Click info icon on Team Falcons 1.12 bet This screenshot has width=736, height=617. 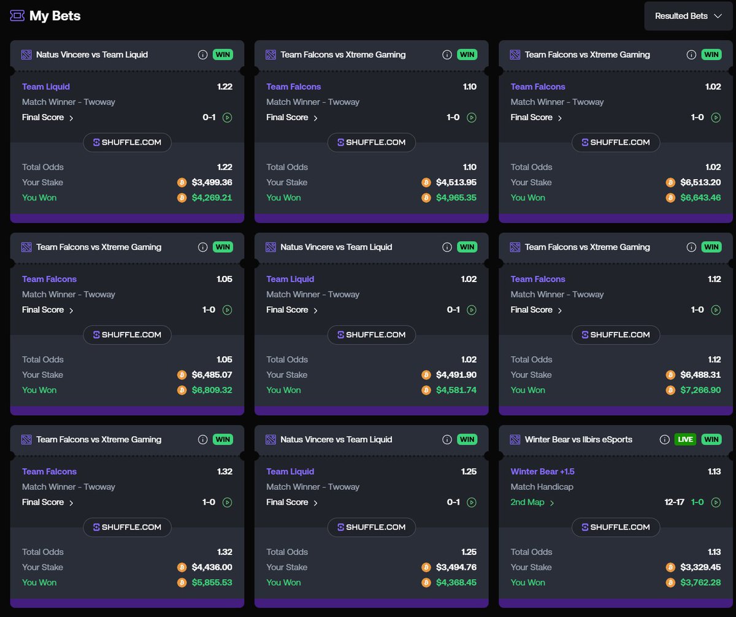click(x=691, y=247)
